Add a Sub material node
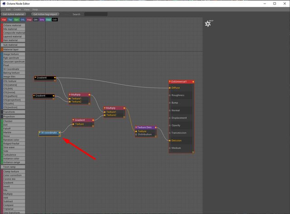 [13, 45]
